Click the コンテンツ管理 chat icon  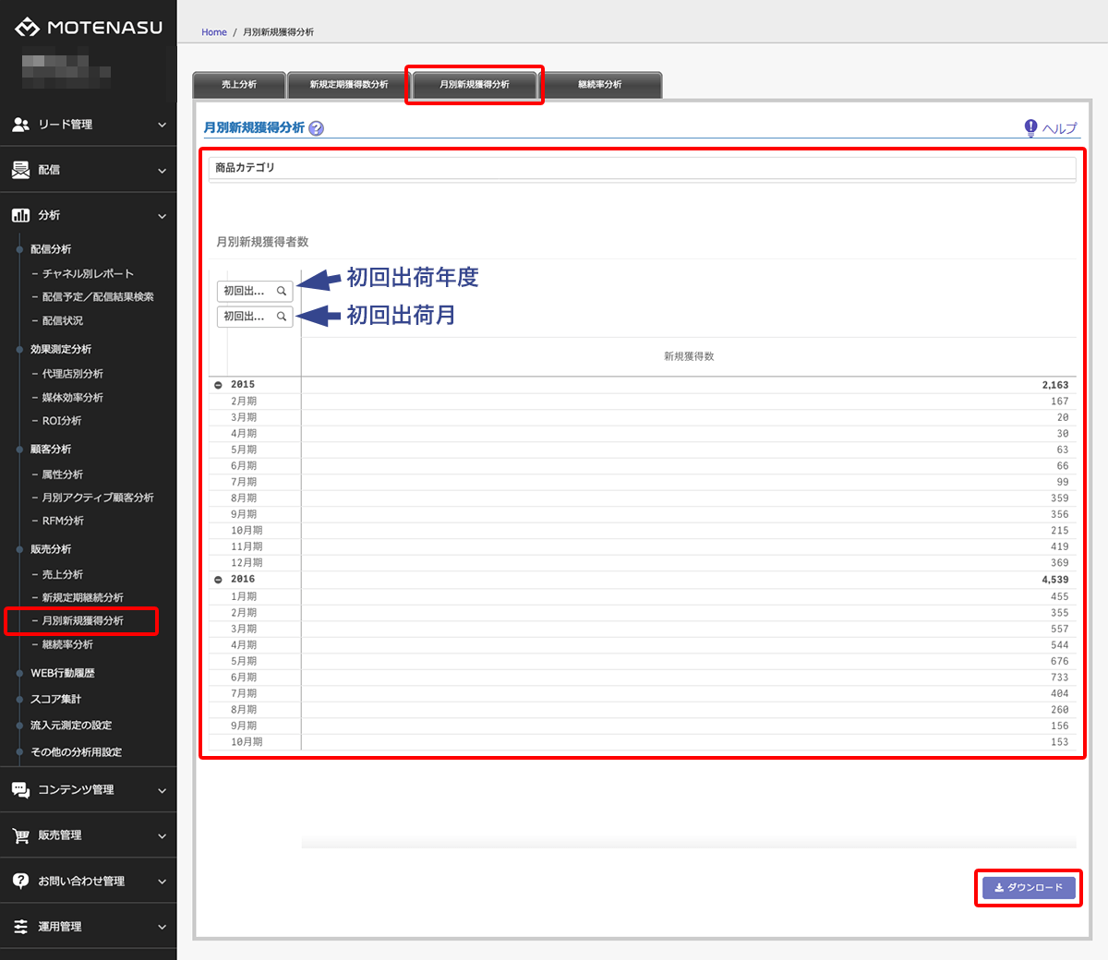(20, 790)
